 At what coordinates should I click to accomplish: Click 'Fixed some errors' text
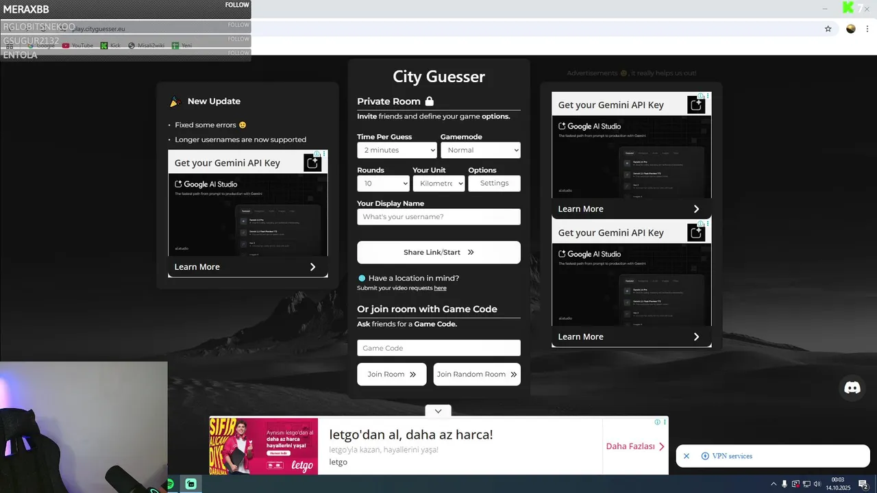pyautogui.click(x=206, y=125)
